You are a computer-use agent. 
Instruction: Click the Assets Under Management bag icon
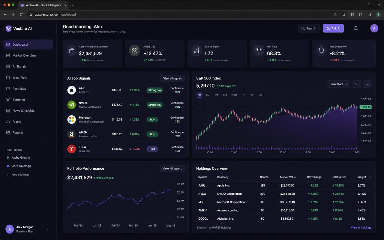coord(72,50)
